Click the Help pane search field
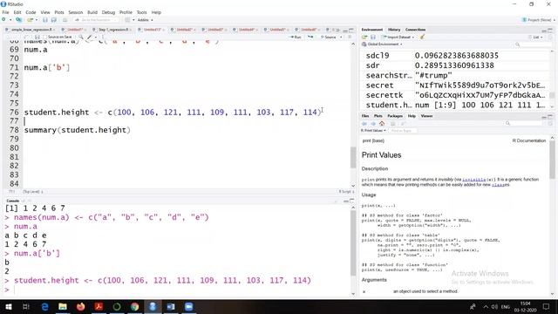 point(523,124)
